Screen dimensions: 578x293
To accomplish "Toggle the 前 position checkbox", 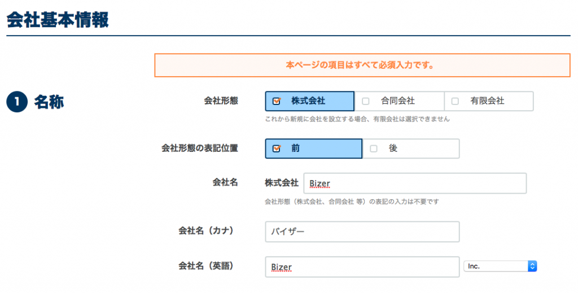I will click(x=277, y=148).
